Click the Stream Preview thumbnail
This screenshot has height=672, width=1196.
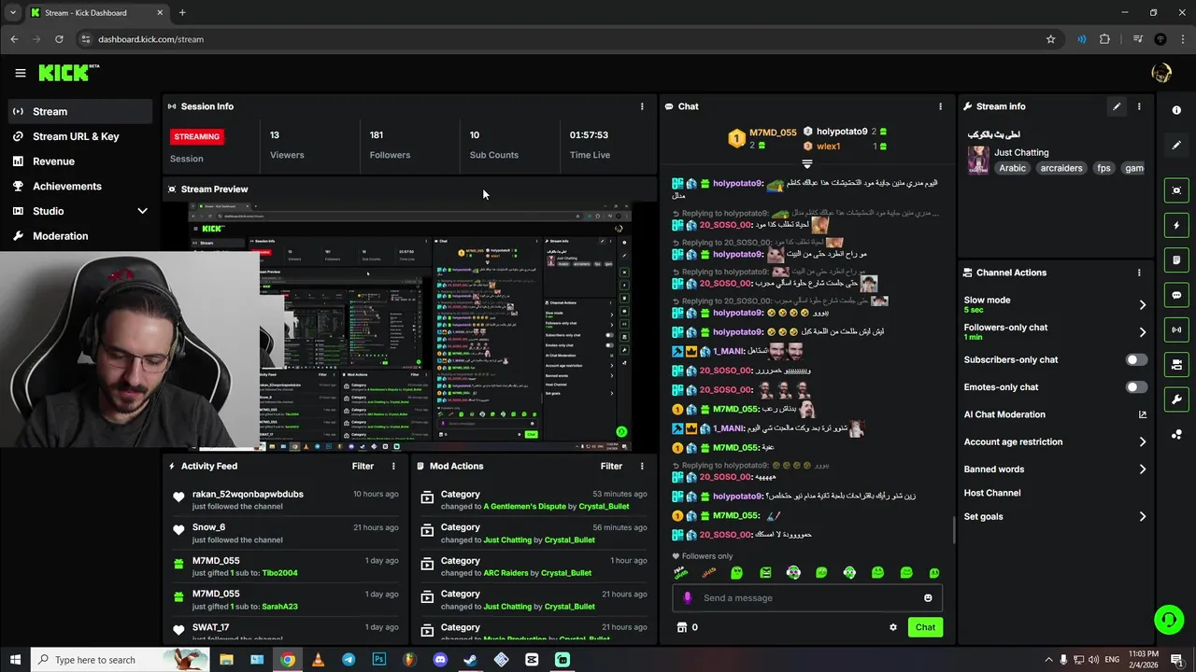click(409, 327)
